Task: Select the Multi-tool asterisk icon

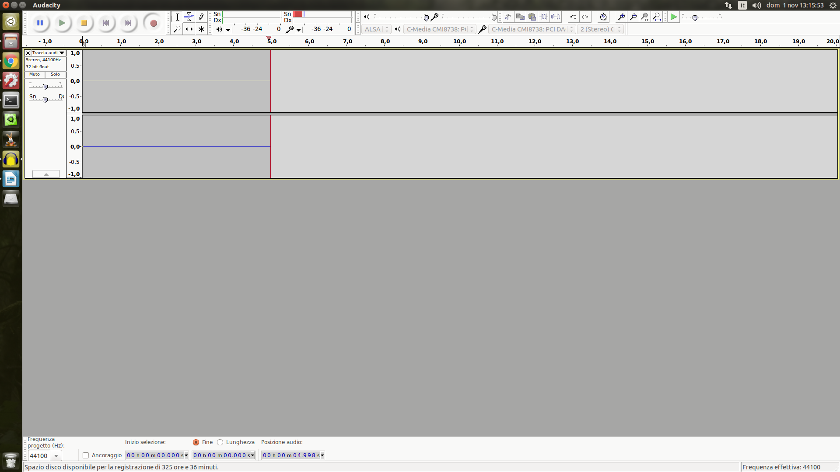Action: point(201,29)
